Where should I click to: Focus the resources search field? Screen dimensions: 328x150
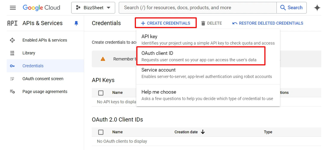pyautogui.click(x=198, y=8)
